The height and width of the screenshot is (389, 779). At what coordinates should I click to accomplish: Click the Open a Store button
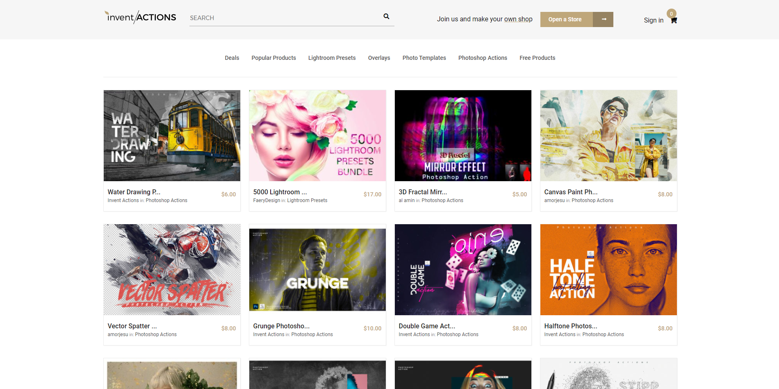567,19
